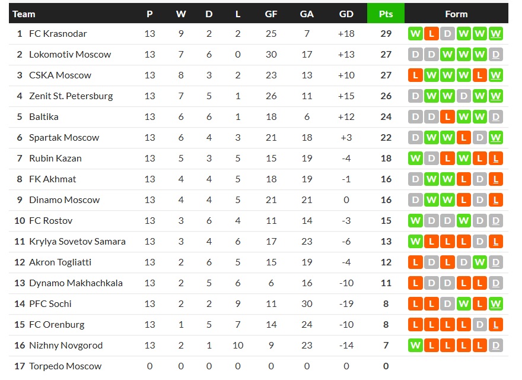Viewport: 522px width, 380px height.
Task: Click the win badge in Akron Togliatti's form
Action: pos(480,262)
